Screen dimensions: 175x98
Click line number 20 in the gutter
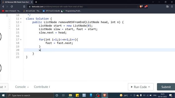coord(17,50)
